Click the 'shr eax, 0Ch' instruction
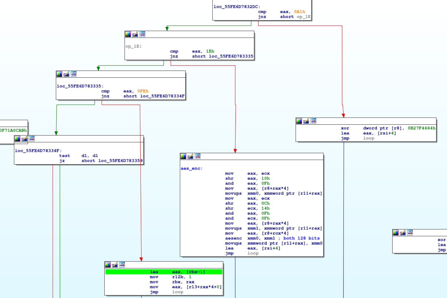Viewport: 447px width, 298px height. pyautogui.click(x=247, y=204)
